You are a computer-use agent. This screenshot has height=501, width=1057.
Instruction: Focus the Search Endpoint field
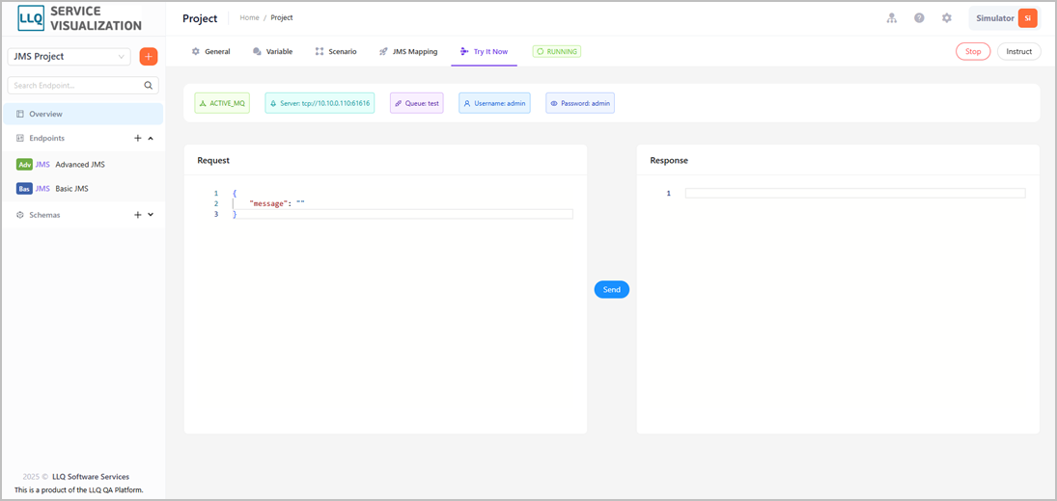(x=83, y=86)
